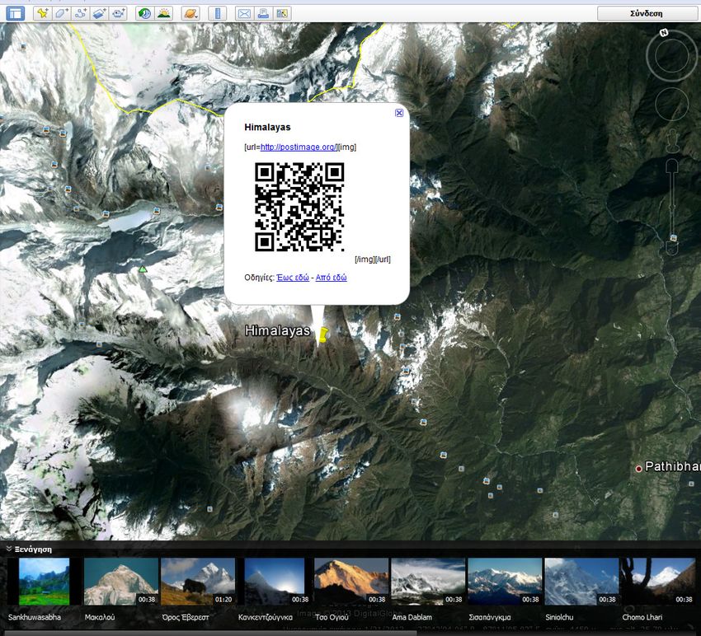Click the N north indicator on the compass
701x636 pixels.
664,33
